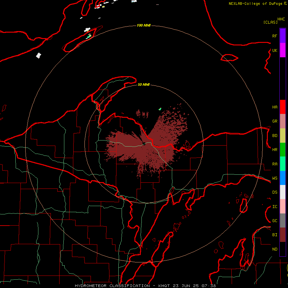This screenshot has height=288, width=288.
Task: Click the RF legend label
Action: click(275, 36)
